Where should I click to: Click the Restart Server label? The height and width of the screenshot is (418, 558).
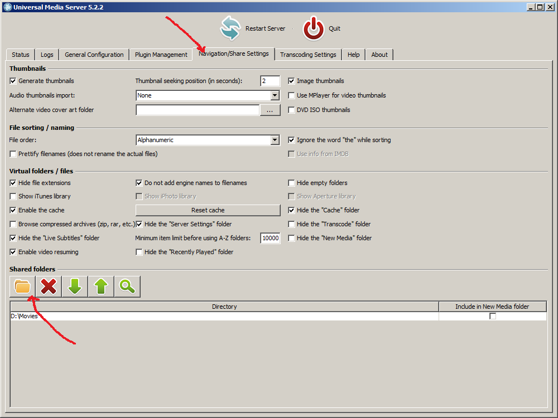tap(265, 28)
